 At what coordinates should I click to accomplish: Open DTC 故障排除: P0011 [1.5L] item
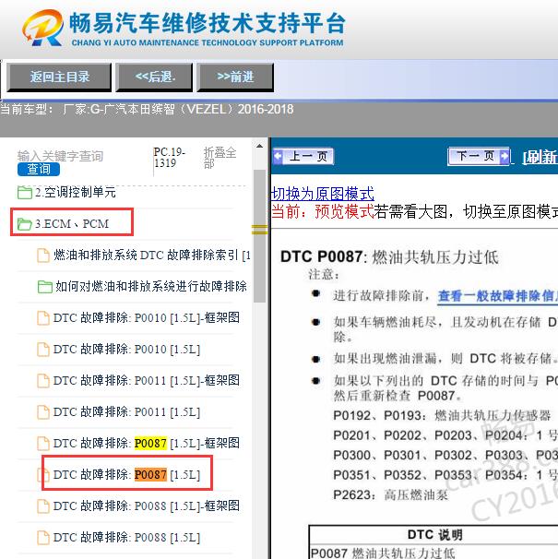[126, 411]
